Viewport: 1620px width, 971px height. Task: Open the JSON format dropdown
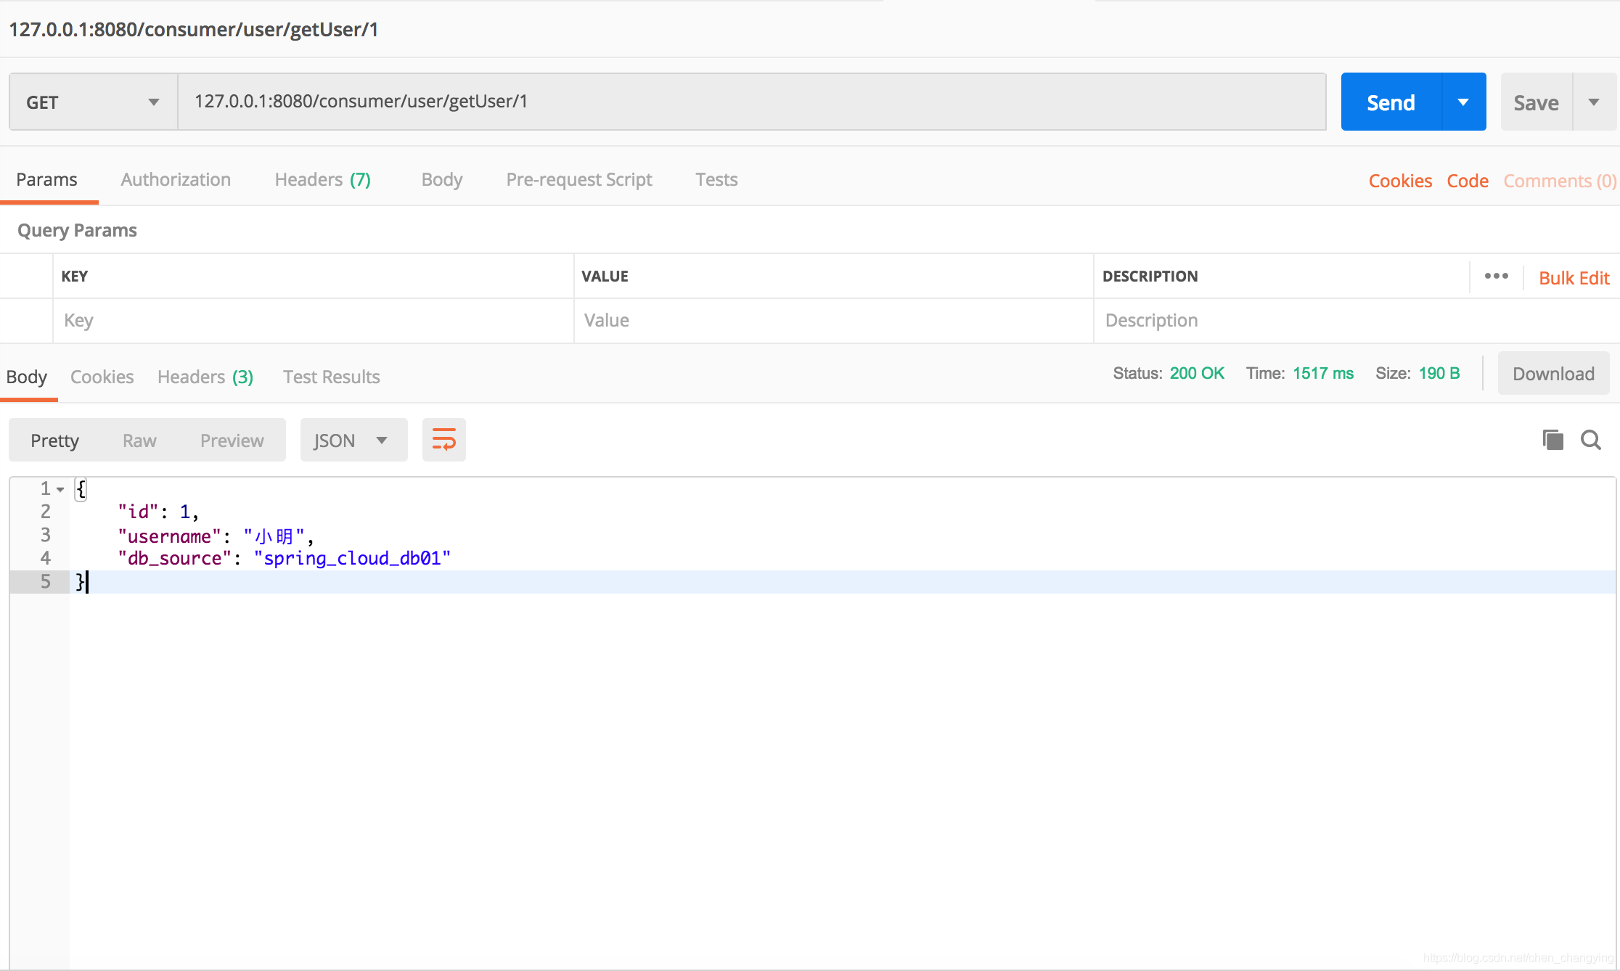[x=353, y=440]
